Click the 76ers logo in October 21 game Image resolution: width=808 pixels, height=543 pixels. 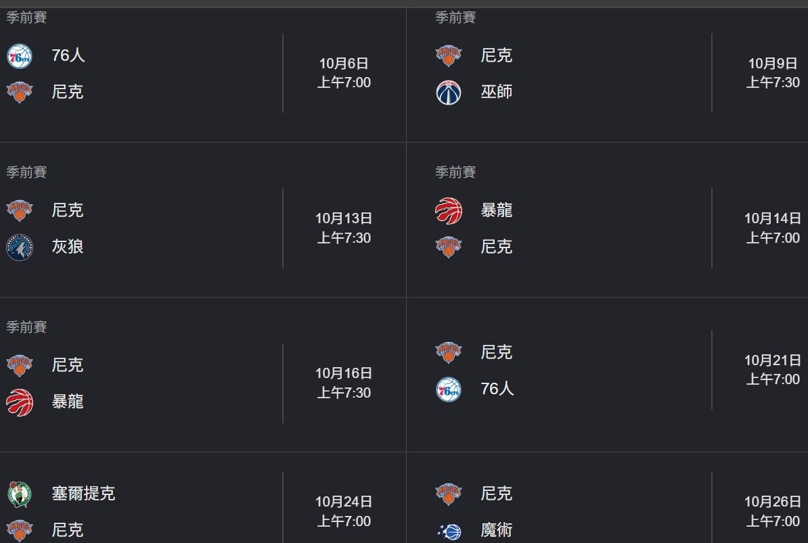(448, 389)
